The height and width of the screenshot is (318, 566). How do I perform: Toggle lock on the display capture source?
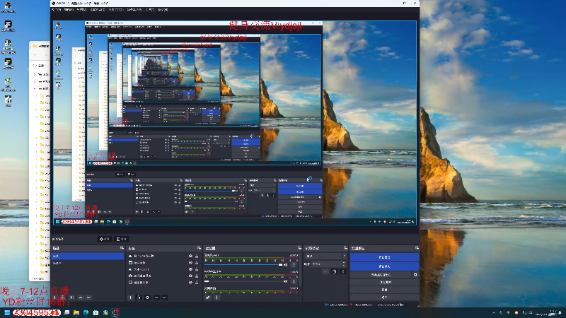coord(197,283)
